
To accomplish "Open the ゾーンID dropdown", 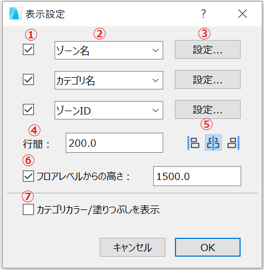I will [x=109, y=111].
